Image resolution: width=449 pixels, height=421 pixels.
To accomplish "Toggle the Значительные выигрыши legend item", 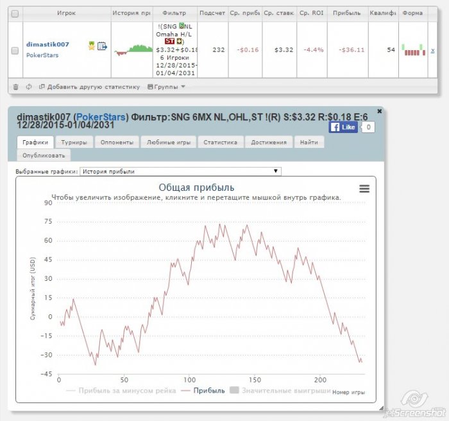I will (280, 391).
